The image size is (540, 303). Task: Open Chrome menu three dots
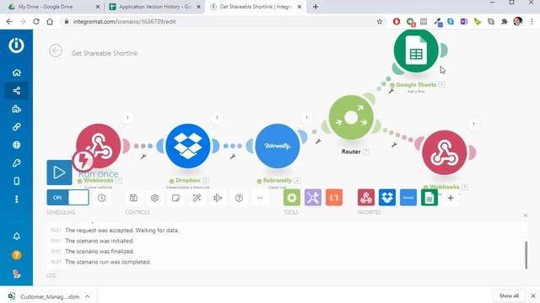pos(532,21)
